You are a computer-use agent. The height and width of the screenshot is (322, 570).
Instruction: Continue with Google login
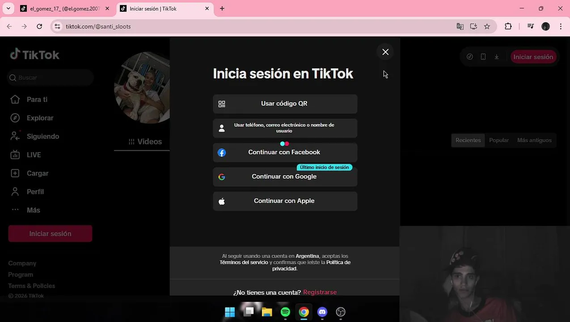point(285,177)
